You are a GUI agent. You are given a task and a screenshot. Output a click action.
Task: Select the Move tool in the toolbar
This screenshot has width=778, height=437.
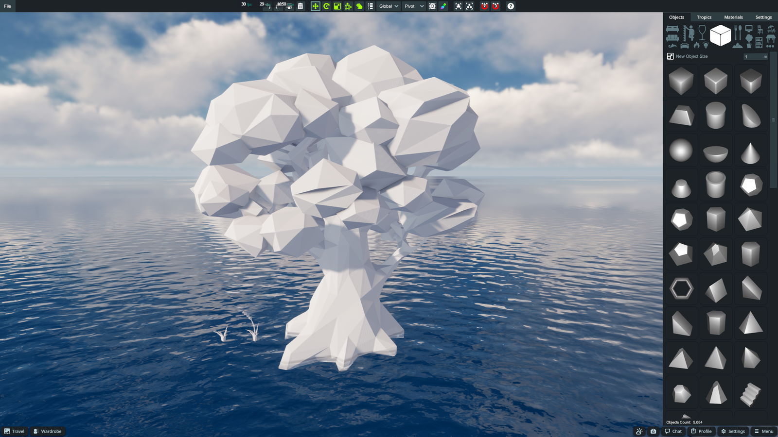pos(315,6)
